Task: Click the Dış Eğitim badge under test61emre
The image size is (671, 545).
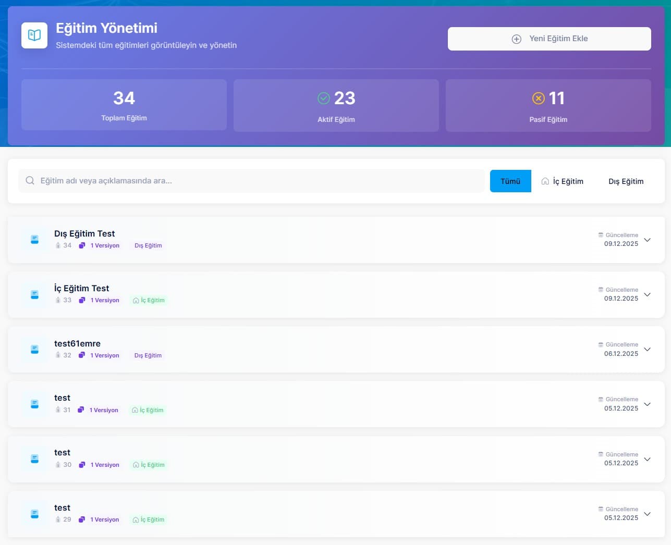Action: [x=148, y=355]
